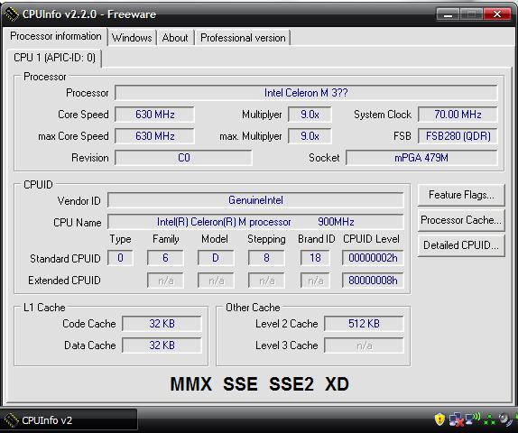This screenshot has width=518, height=433.
Task: Open the Professional version tab
Action: (243, 38)
